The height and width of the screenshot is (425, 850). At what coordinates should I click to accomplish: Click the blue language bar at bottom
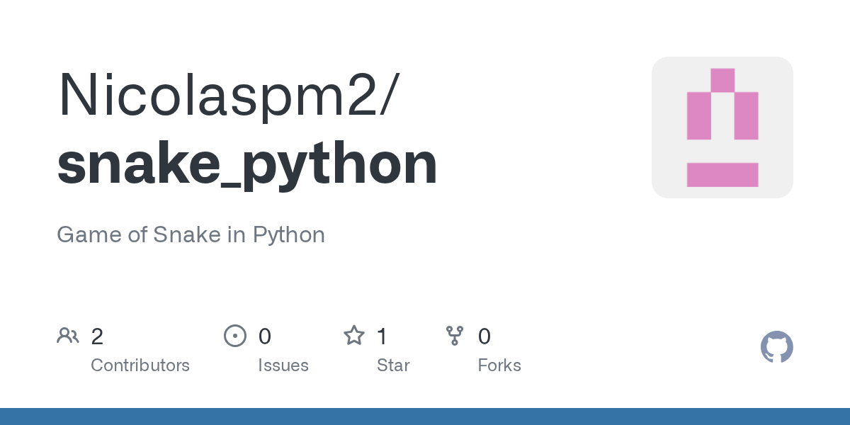click(x=425, y=416)
